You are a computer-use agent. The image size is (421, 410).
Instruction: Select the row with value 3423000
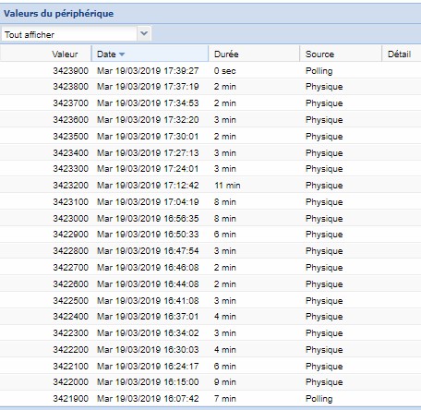pos(210,218)
